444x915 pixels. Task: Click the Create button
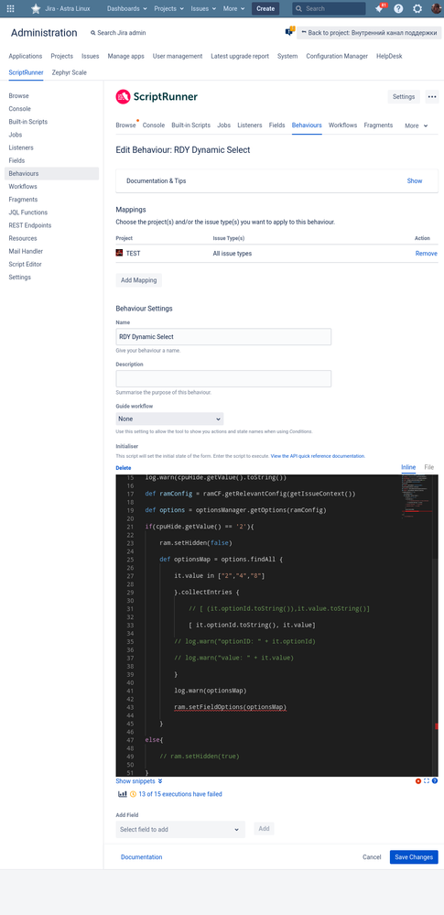(265, 9)
